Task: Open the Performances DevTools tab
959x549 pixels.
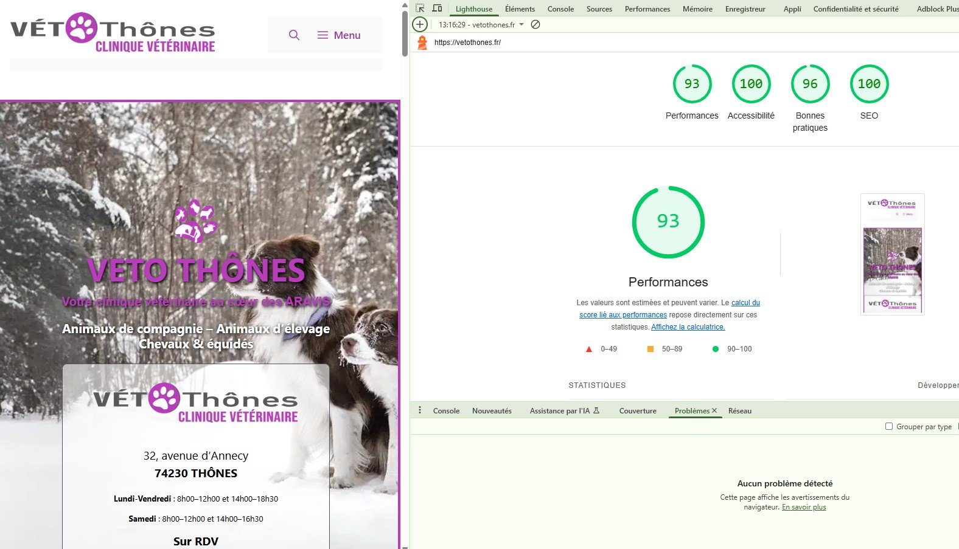Action: (x=647, y=9)
